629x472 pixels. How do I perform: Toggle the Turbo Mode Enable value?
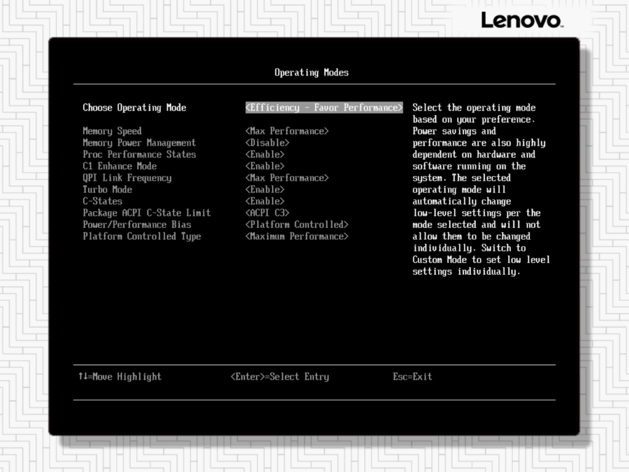pyautogui.click(x=265, y=189)
